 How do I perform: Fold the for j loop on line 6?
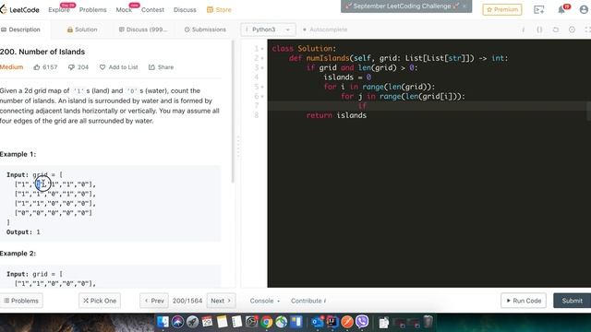pos(262,96)
